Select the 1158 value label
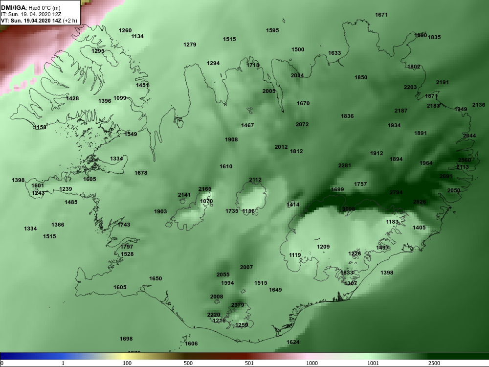Viewport: 489px width, 367px height. (x=40, y=127)
